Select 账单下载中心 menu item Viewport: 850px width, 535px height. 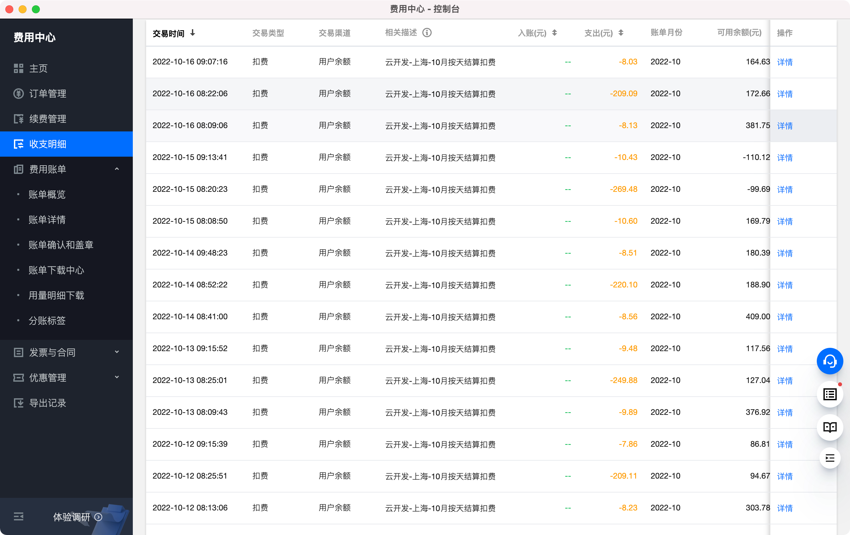56,270
